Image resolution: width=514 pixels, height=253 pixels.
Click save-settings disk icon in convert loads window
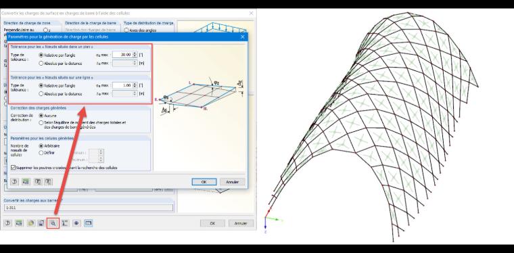pos(41,223)
